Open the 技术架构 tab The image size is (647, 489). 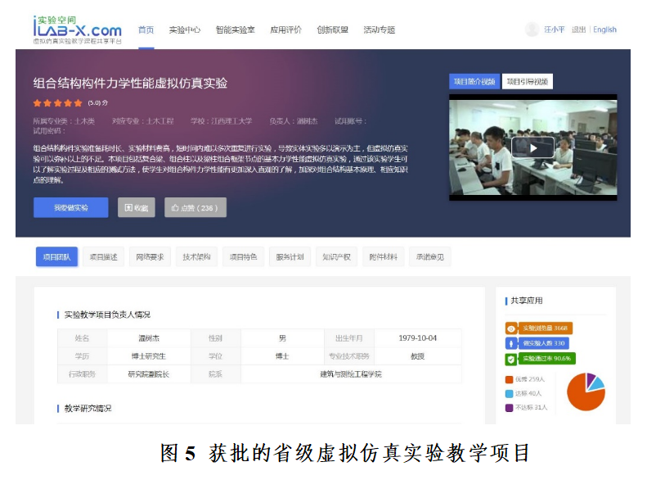coord(196,257)
